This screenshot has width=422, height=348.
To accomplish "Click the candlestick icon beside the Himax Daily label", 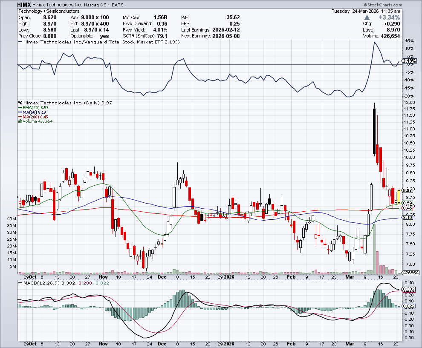I will (x=20, y=103).
